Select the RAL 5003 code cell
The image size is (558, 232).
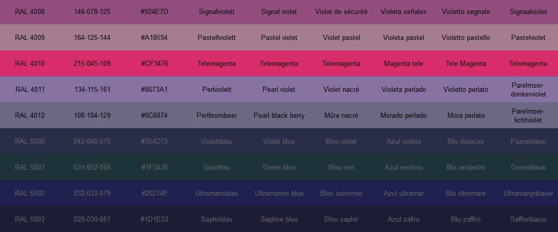pyautogui.click(x=30, y=219)
